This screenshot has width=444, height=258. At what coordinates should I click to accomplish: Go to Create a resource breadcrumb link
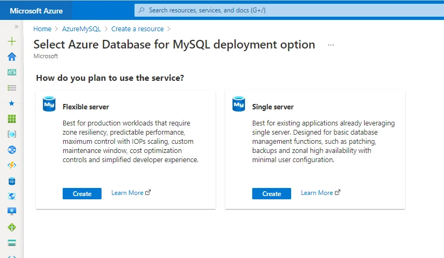pos(137,29)
